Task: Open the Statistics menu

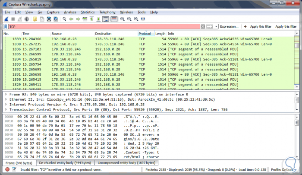Action: (x=88, y=12)
